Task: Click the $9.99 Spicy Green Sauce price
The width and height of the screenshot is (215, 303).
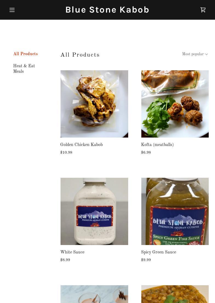Action: (146, 260)
